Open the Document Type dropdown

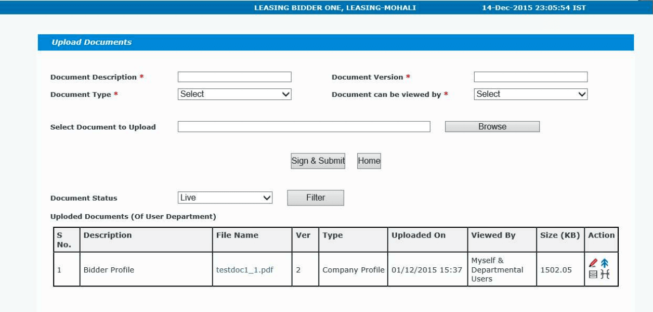[234, 94]
